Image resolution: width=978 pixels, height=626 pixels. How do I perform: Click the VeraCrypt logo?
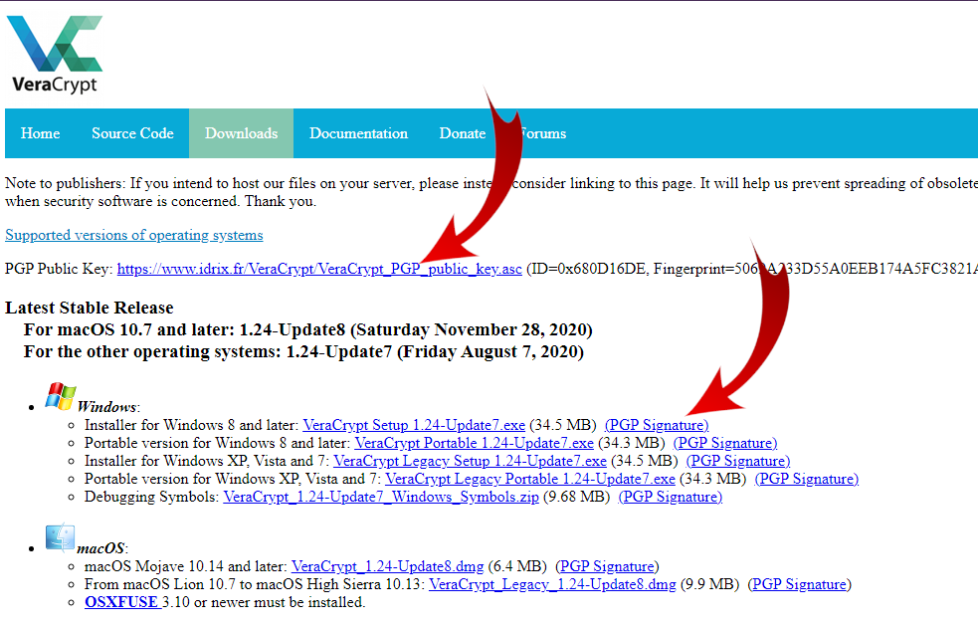(55, 55)
